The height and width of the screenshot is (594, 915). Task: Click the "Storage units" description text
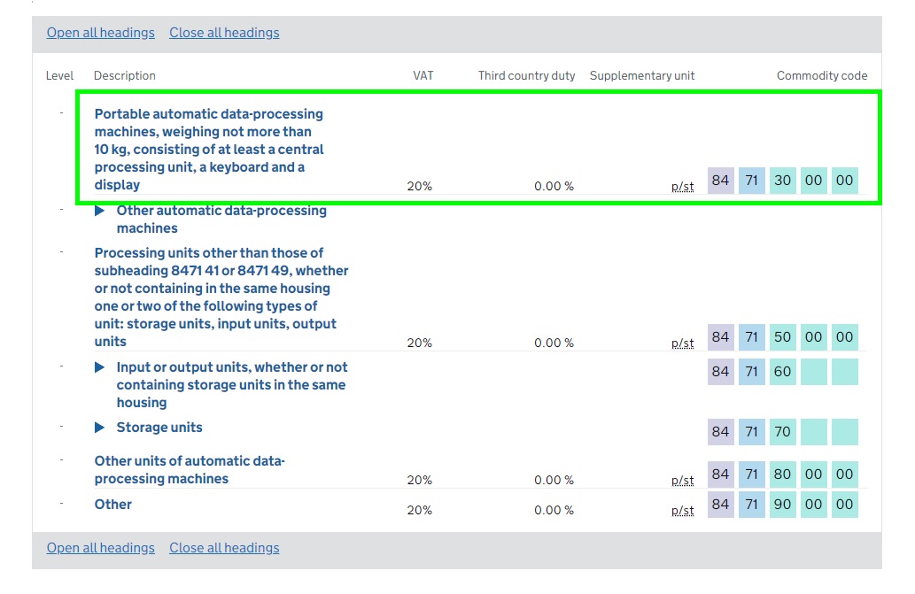coord(159,427)
